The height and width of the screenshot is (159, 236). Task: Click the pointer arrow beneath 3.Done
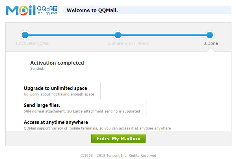(211, 50)
